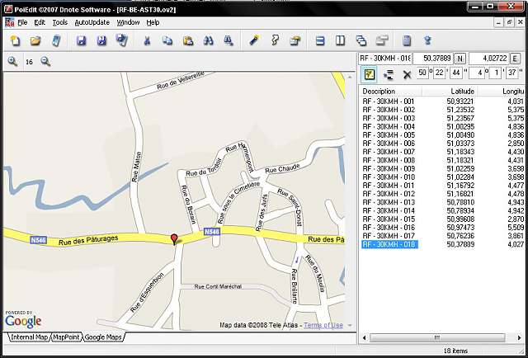Zoom in using the right magnifier icon
This screenshot has height=358, width=528.
point(46,62)
